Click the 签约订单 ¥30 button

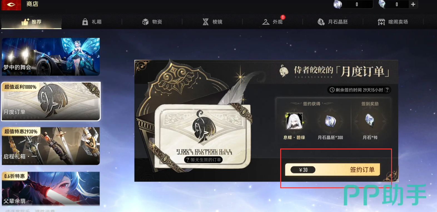tap(332, 170)
